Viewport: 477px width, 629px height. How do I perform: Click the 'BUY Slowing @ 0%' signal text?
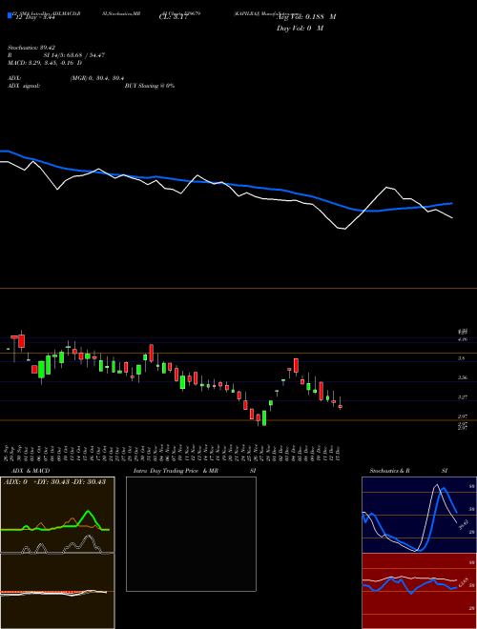click(150, 86)
